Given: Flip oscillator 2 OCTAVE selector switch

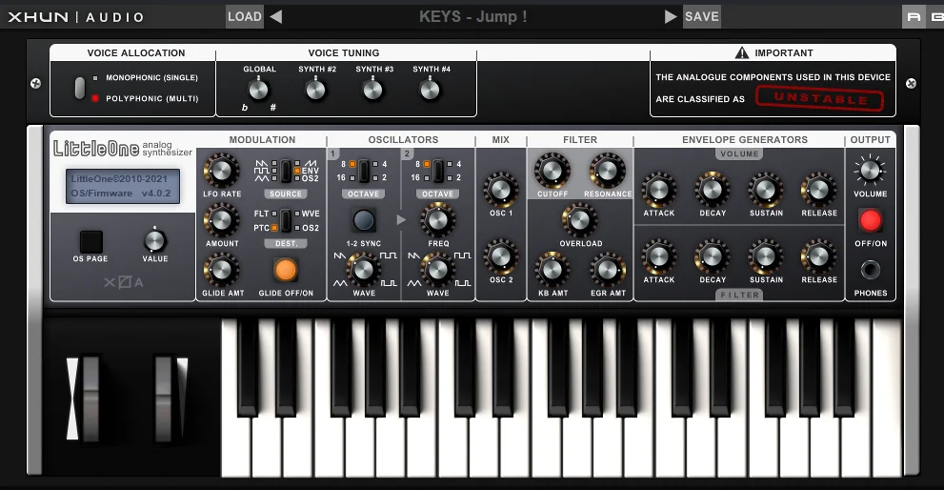Looking at the screenshot, I should pyautogui.click(x=437, y=171).
